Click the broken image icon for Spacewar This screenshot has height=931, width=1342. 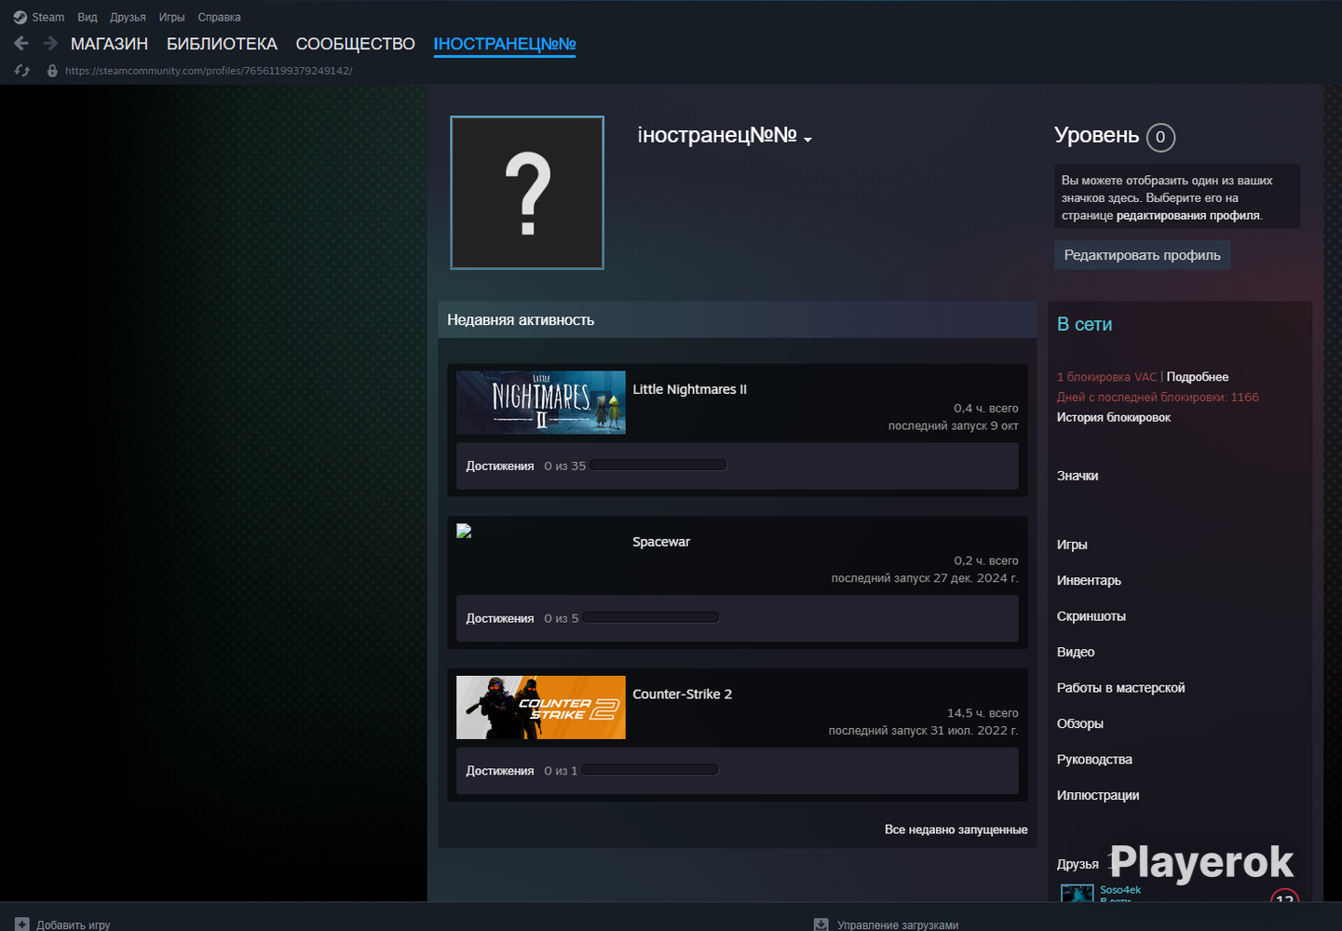click(x=464, y=531)
